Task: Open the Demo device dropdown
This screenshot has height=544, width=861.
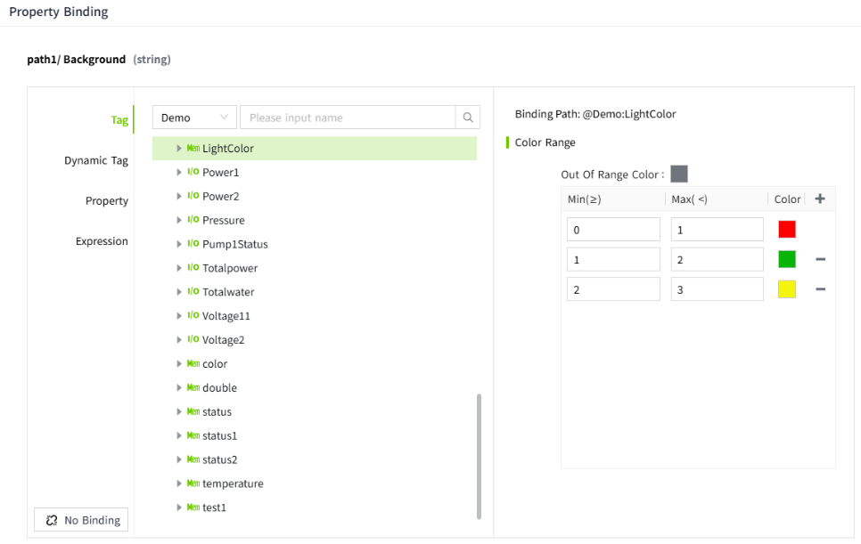Action: (194, 118)
